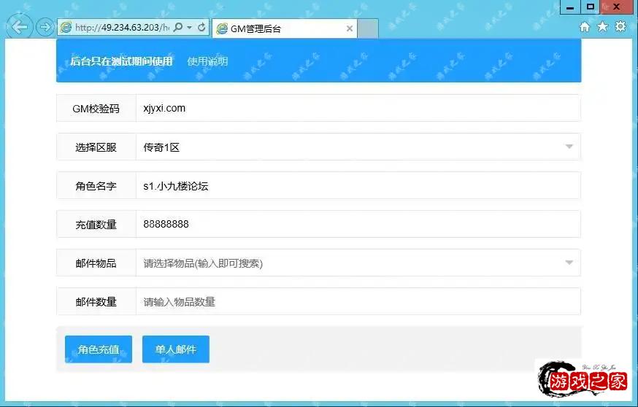Maximize the browser window
Viewport: 638px width, 407px height.
click(591, 7)
